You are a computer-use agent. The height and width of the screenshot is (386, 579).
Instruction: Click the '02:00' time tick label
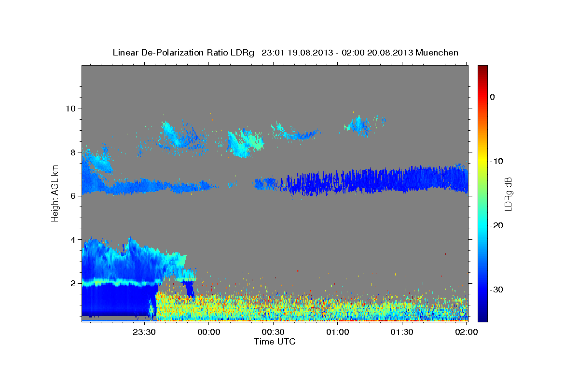click(x=467, y=332)
